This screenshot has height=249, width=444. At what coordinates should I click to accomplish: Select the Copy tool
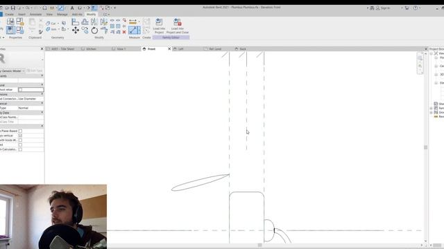click(85, 30)
